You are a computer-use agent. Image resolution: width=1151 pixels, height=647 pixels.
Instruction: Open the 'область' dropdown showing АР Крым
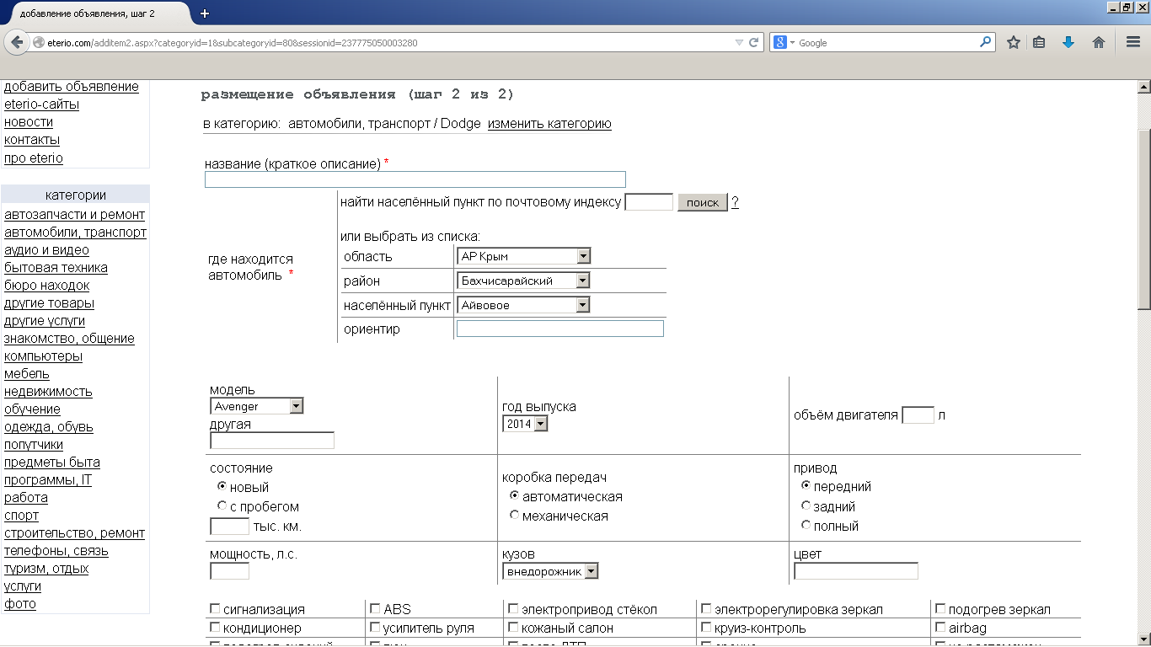(x=523, y=256)
